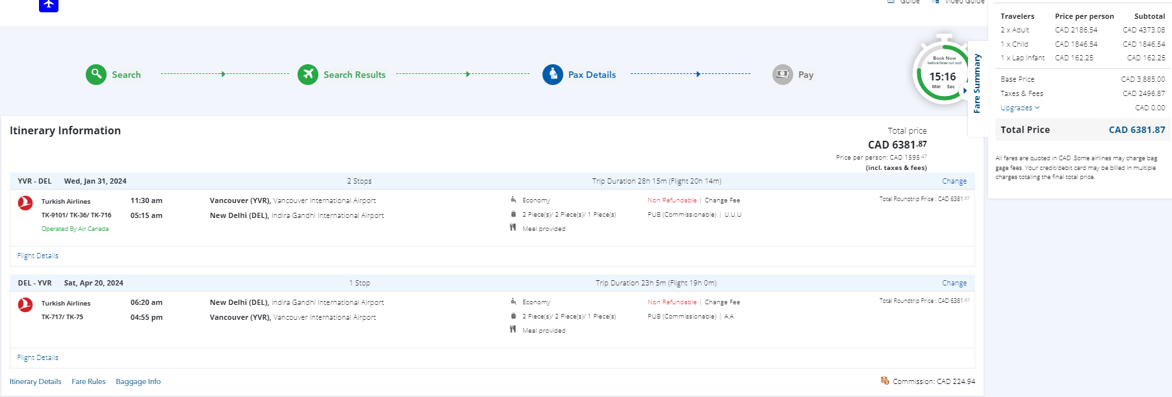Open the Itinerary Details tab
The height and width of the screenshot is (397, 1172).
[36, 381]
